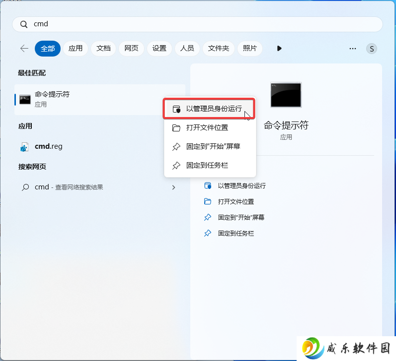
Task: Click 以管理员身份运行 in the preview pane
Action: click(x=241, y=186)
